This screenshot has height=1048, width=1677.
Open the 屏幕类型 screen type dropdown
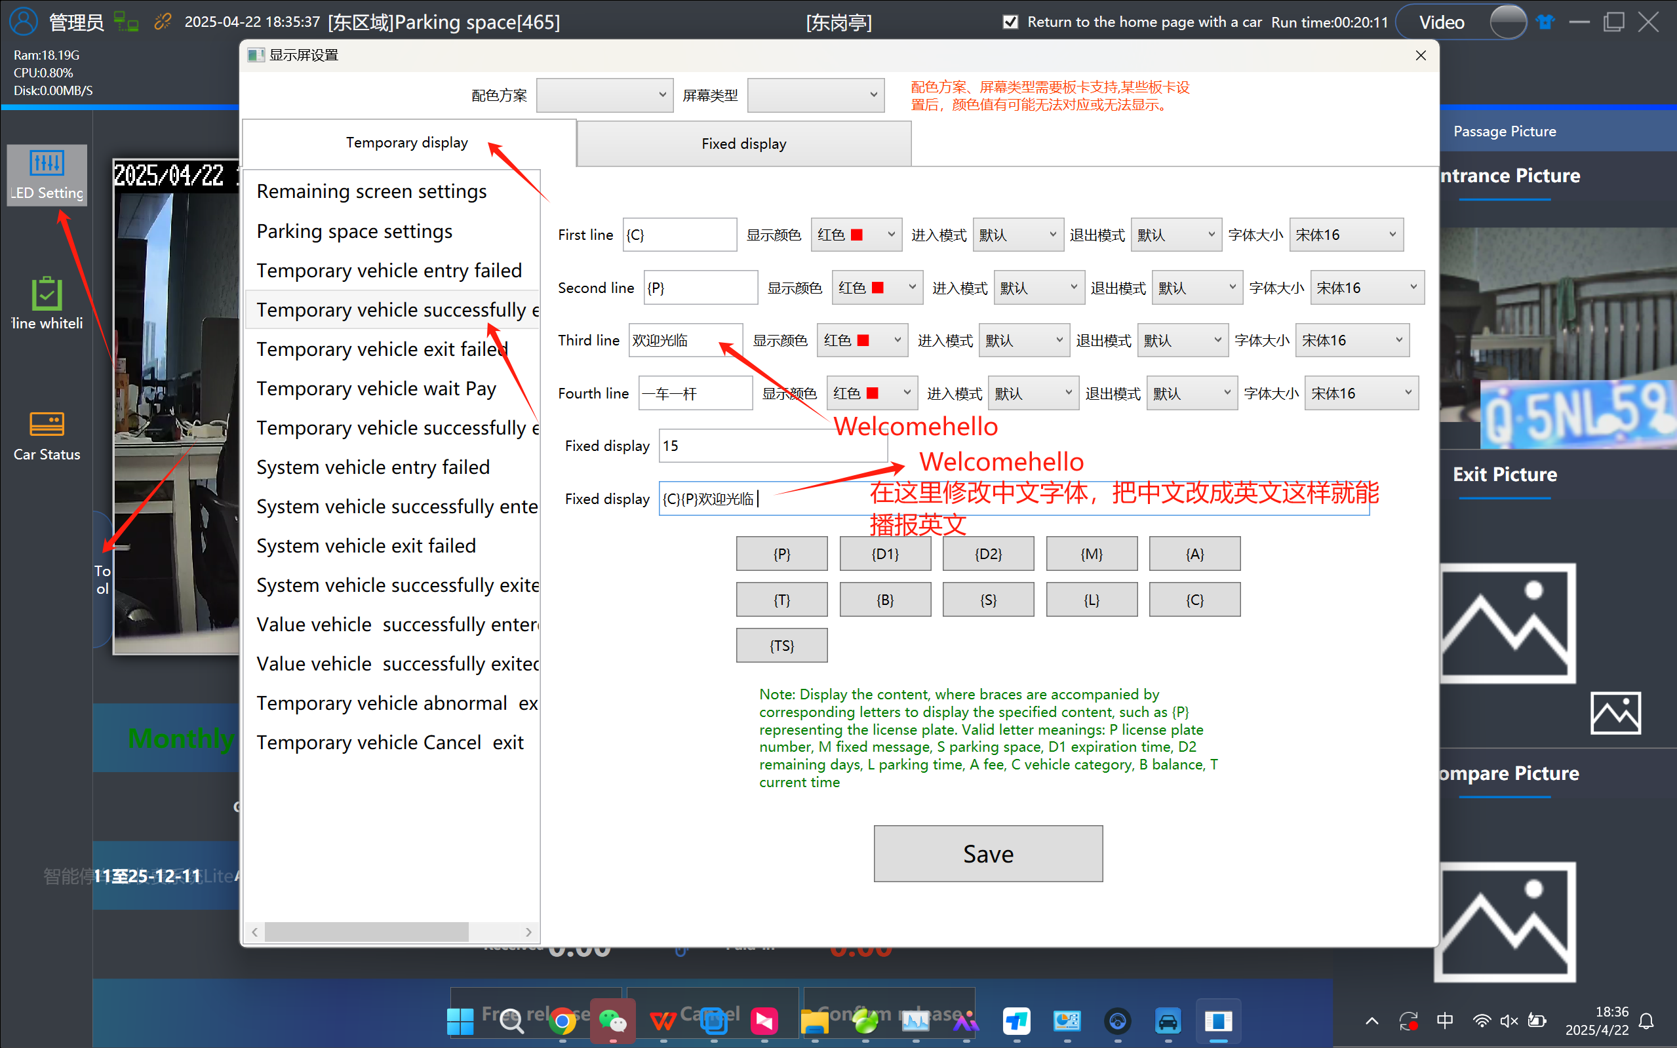pyautogui.click(x=816, y=95)
